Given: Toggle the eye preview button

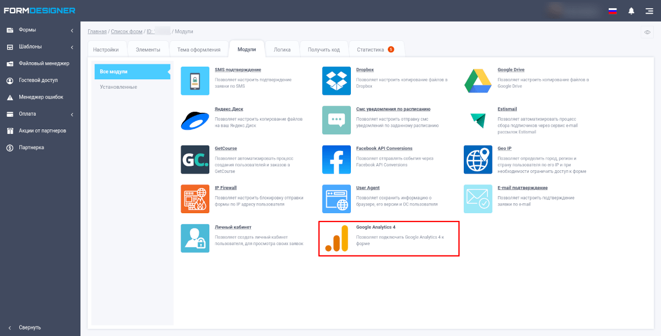Looking at the screenshot, I should (x=648, y=32).
